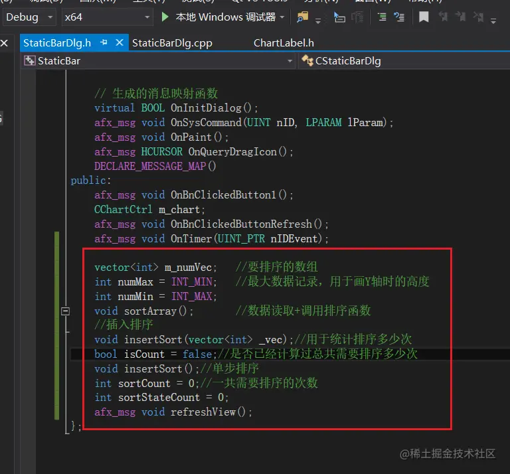Switch to StaticBarDlg.h tab
Image resolution: width=510 pixels, height=474 pixels.
57,43
